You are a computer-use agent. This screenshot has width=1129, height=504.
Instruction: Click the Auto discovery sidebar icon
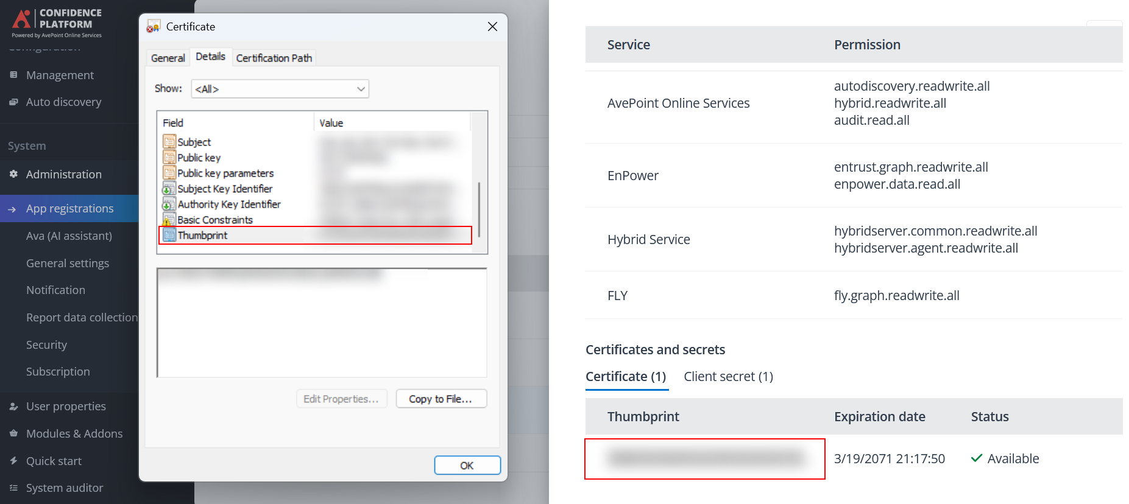click(13, 102)
